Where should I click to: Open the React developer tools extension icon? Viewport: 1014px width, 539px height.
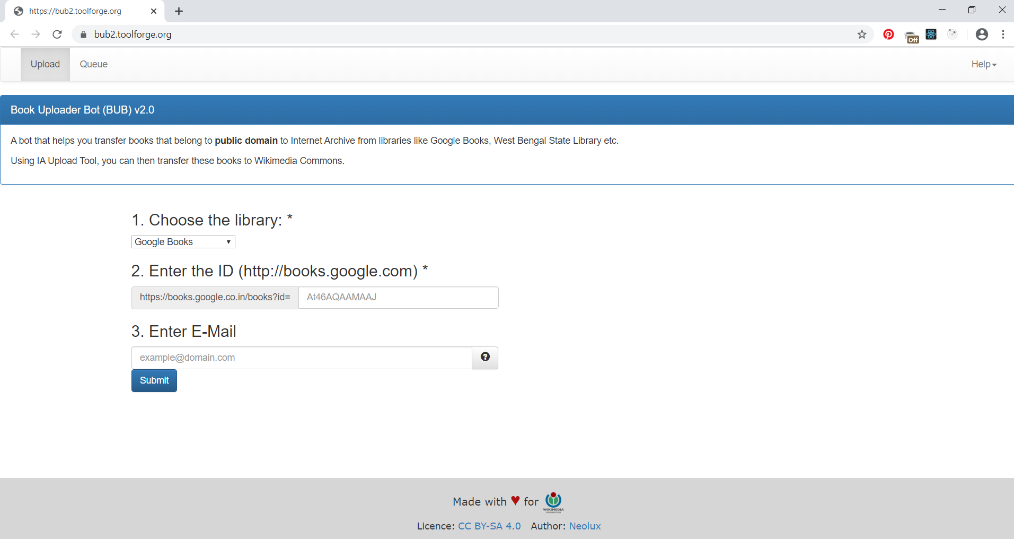point(931,34)
